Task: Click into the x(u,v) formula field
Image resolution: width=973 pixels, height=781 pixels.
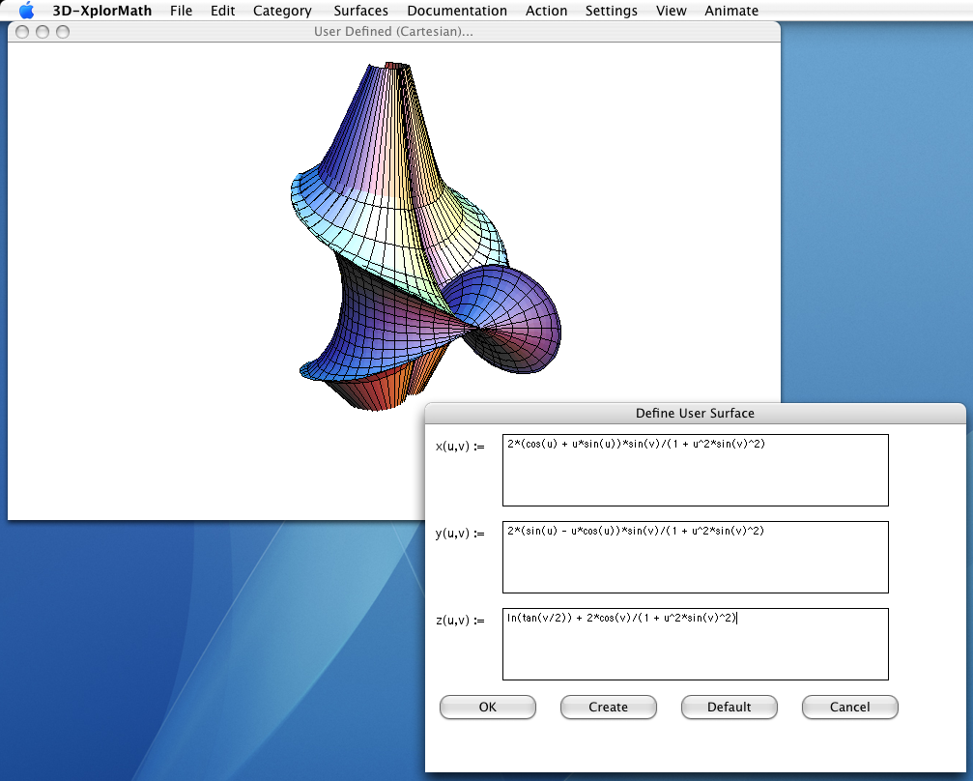Action: (696, 470)
